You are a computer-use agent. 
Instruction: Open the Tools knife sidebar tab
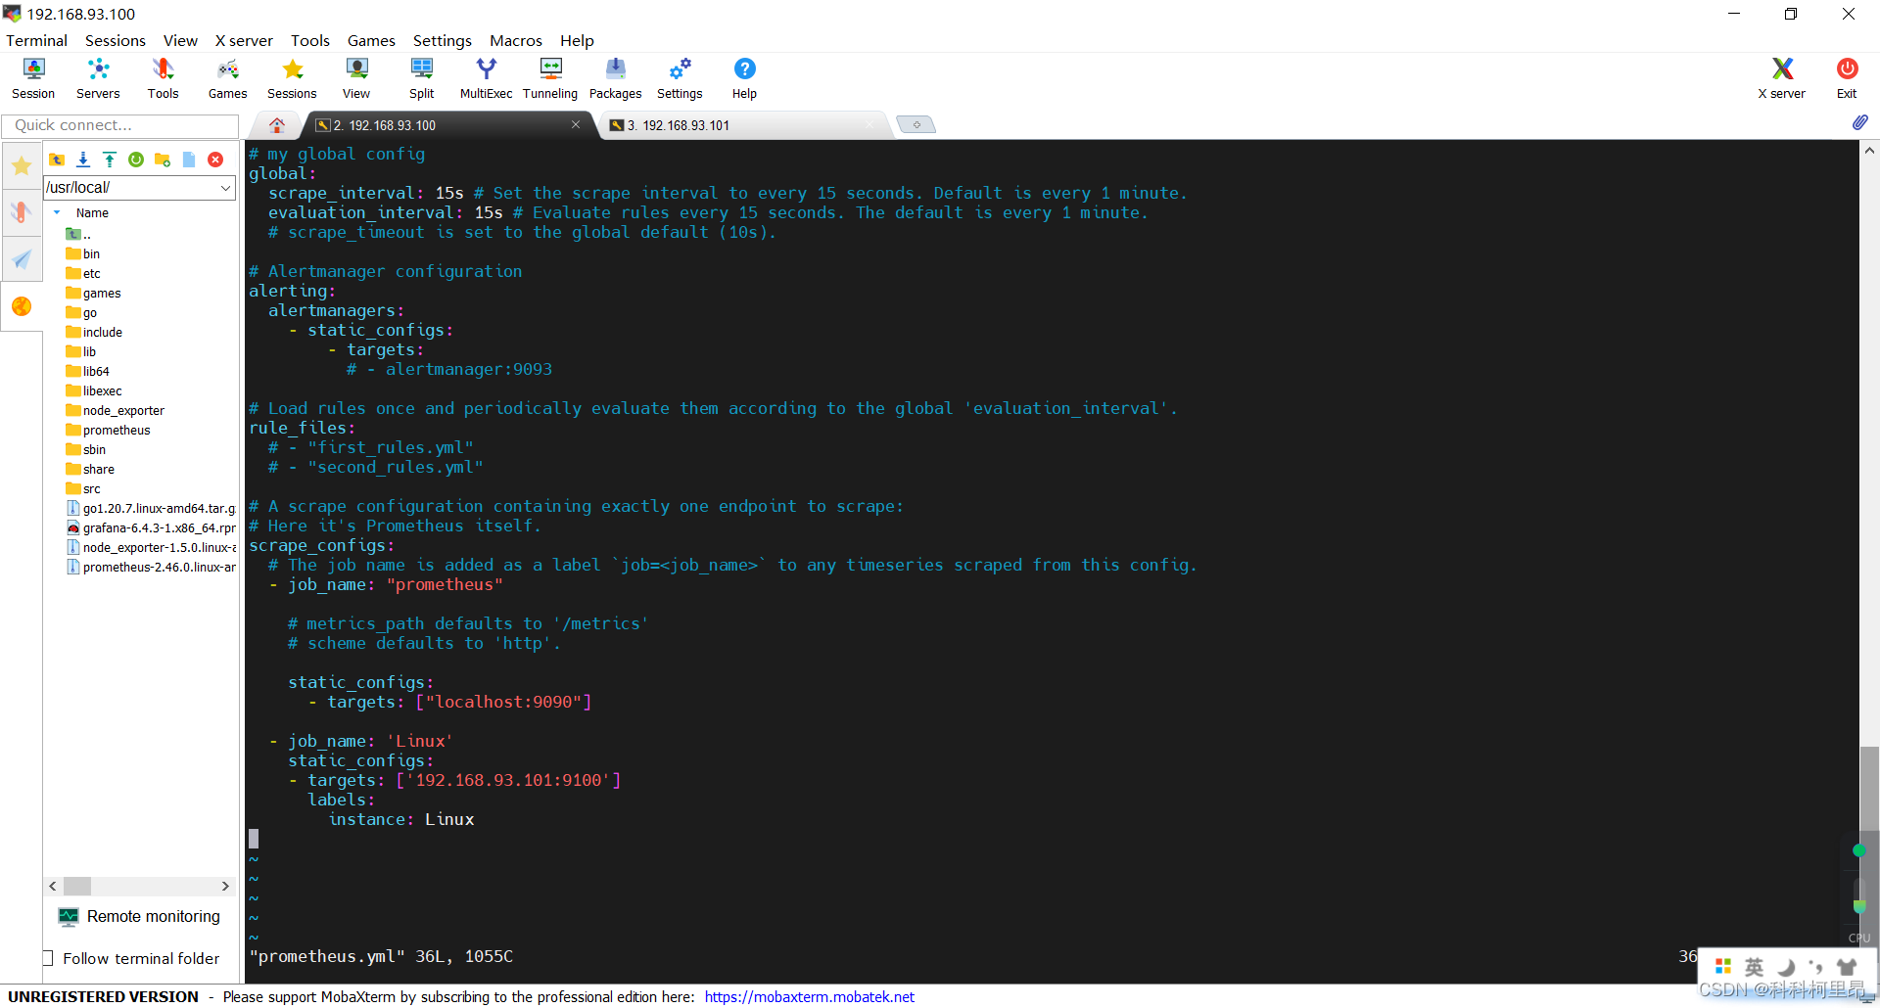coord(22,212)
